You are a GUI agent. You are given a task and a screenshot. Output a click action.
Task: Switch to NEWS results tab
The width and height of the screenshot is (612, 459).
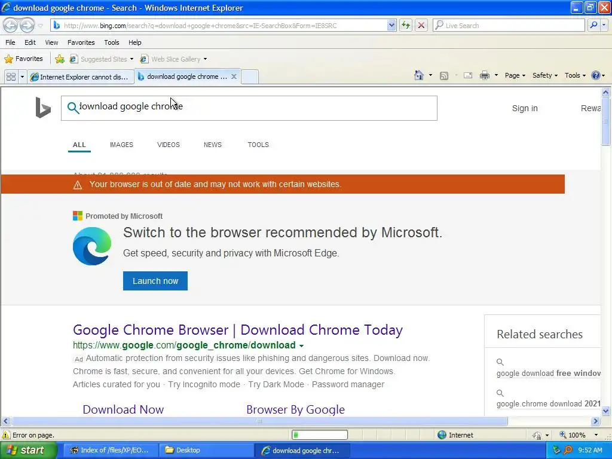pos(212,145)
